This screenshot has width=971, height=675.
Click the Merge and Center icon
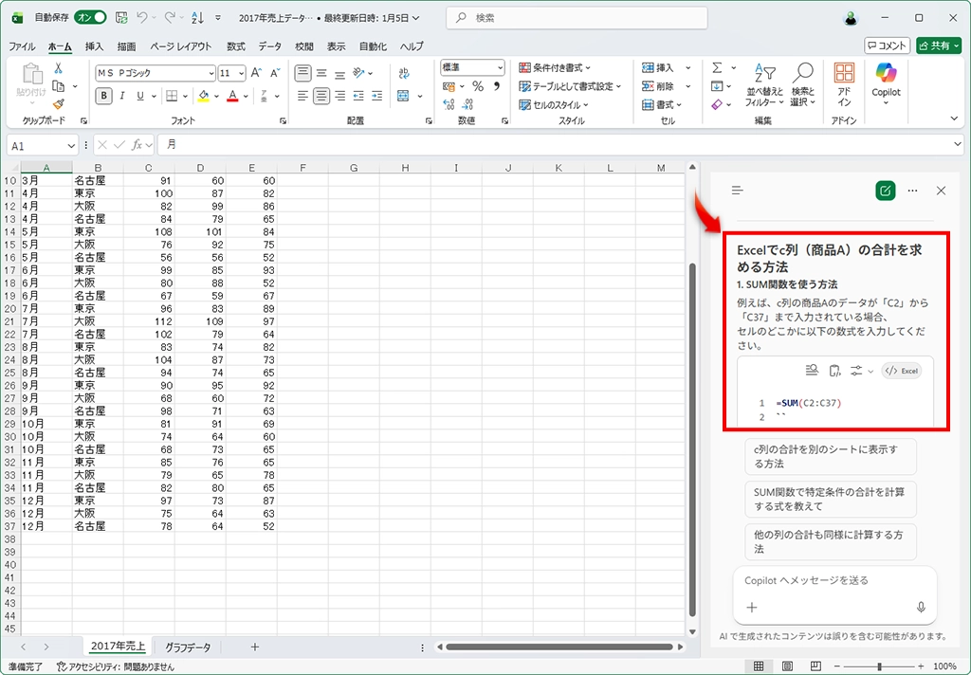point(403,96)
